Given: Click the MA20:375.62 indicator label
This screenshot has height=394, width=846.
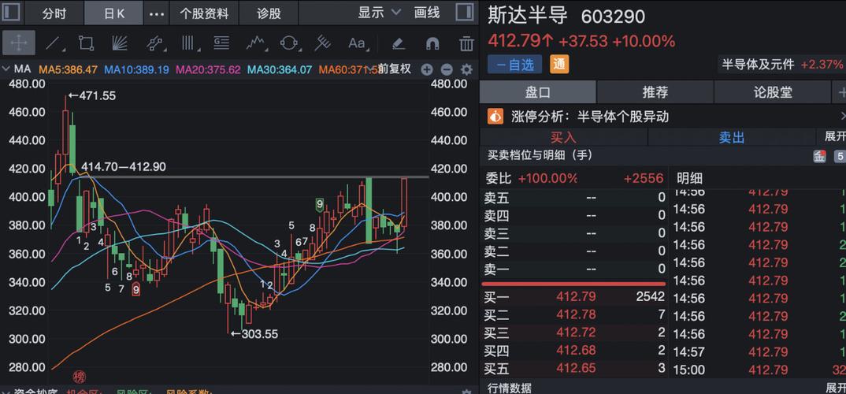Looking at the screenshot, I should [x=208, y=69].
